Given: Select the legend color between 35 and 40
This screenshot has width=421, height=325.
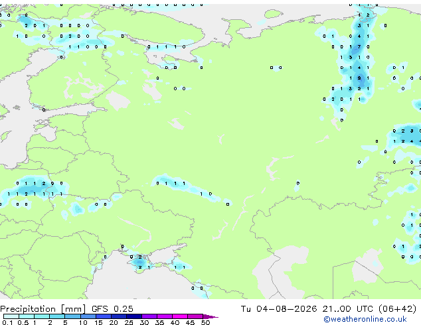Looking at the screenshot, I should (165, 316).
